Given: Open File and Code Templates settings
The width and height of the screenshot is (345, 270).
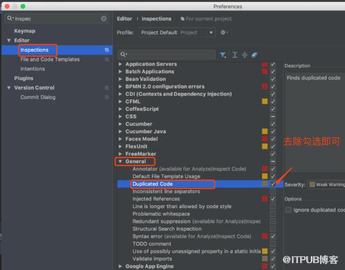Looking at the screenshot, I should click(50, 59).
